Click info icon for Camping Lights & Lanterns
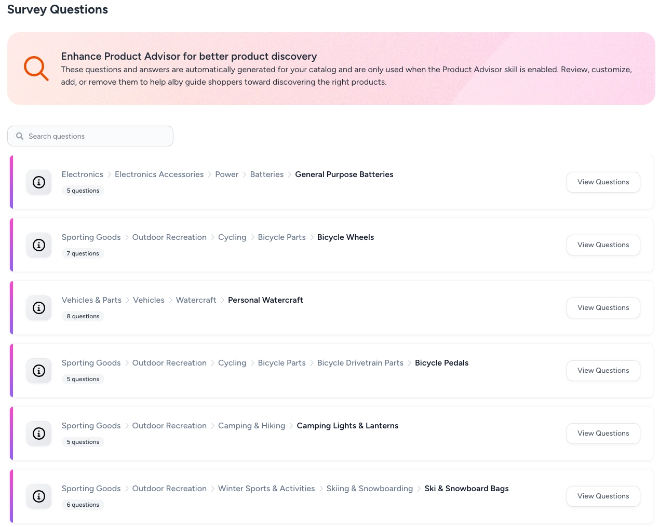Screen dimensions: 659x527 tap(39, 434)
